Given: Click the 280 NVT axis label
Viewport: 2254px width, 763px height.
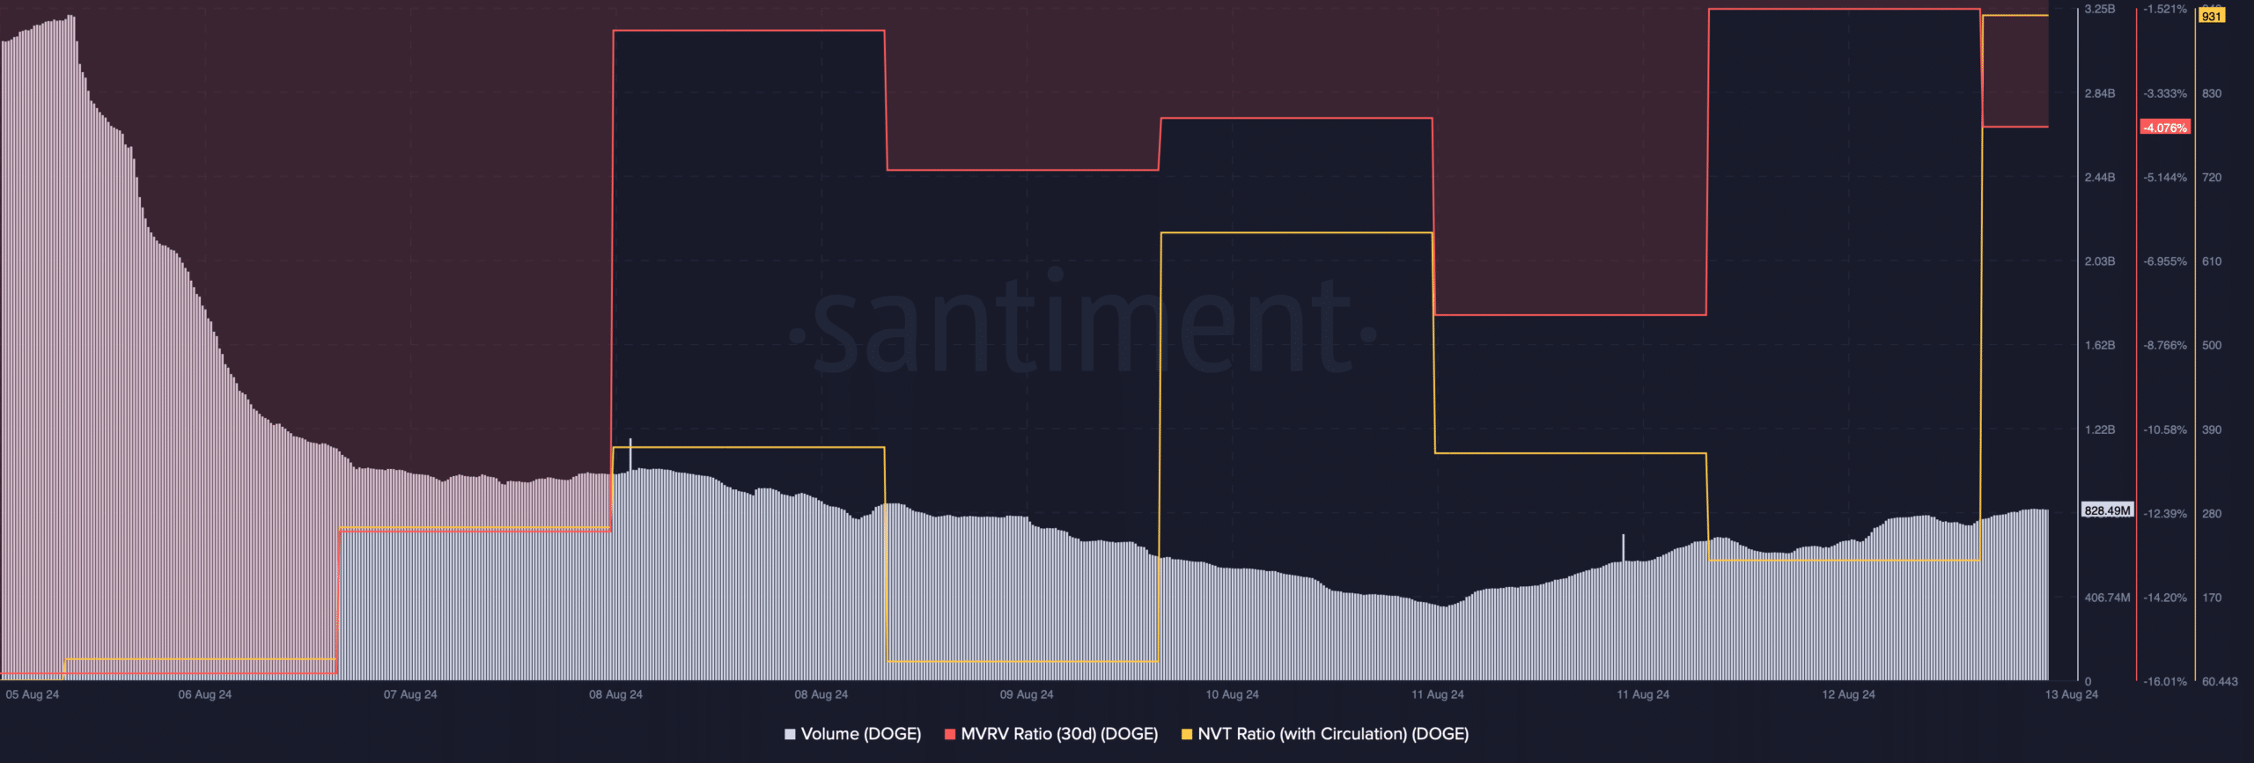Looking at the screenshot, I should tap(2212, 513).
